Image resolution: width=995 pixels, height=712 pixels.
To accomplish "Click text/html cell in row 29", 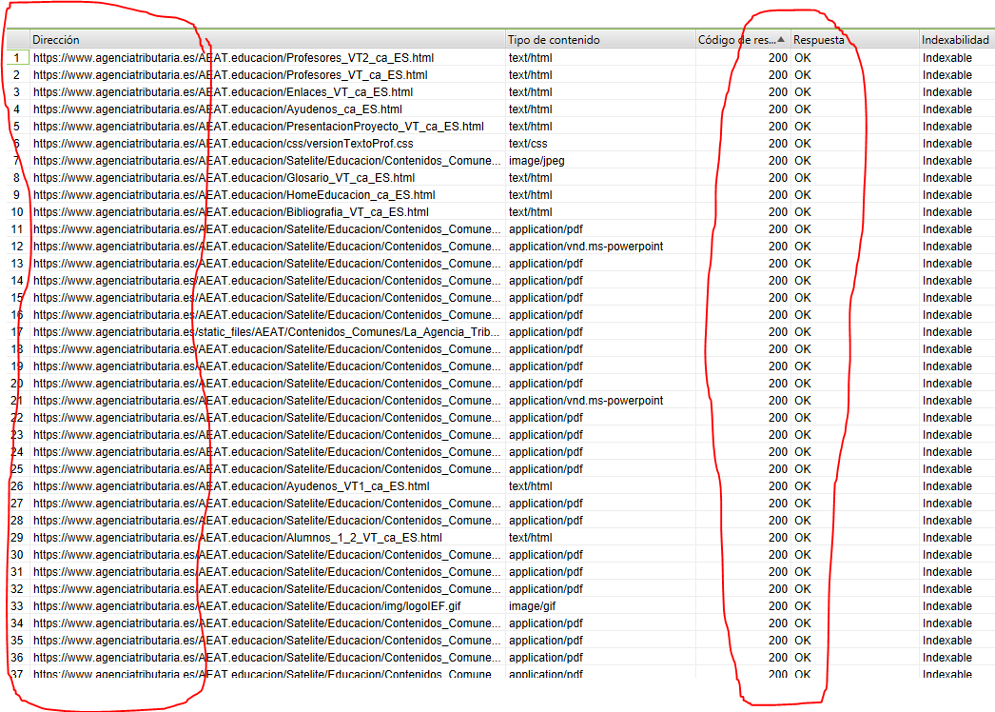I will pyautogui.click(x=531, y=538).
